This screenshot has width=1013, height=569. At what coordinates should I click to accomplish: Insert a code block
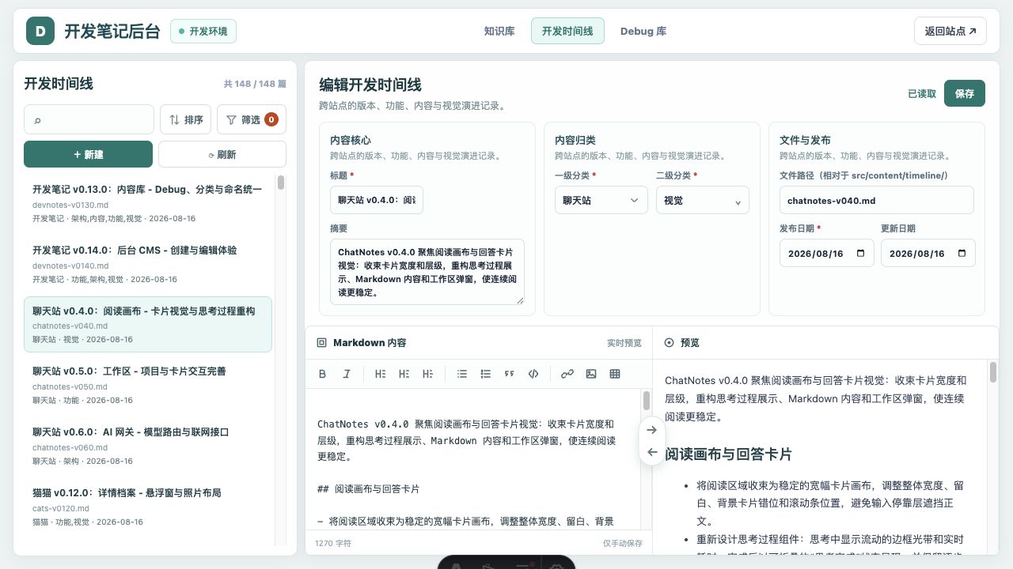(533, 374)
